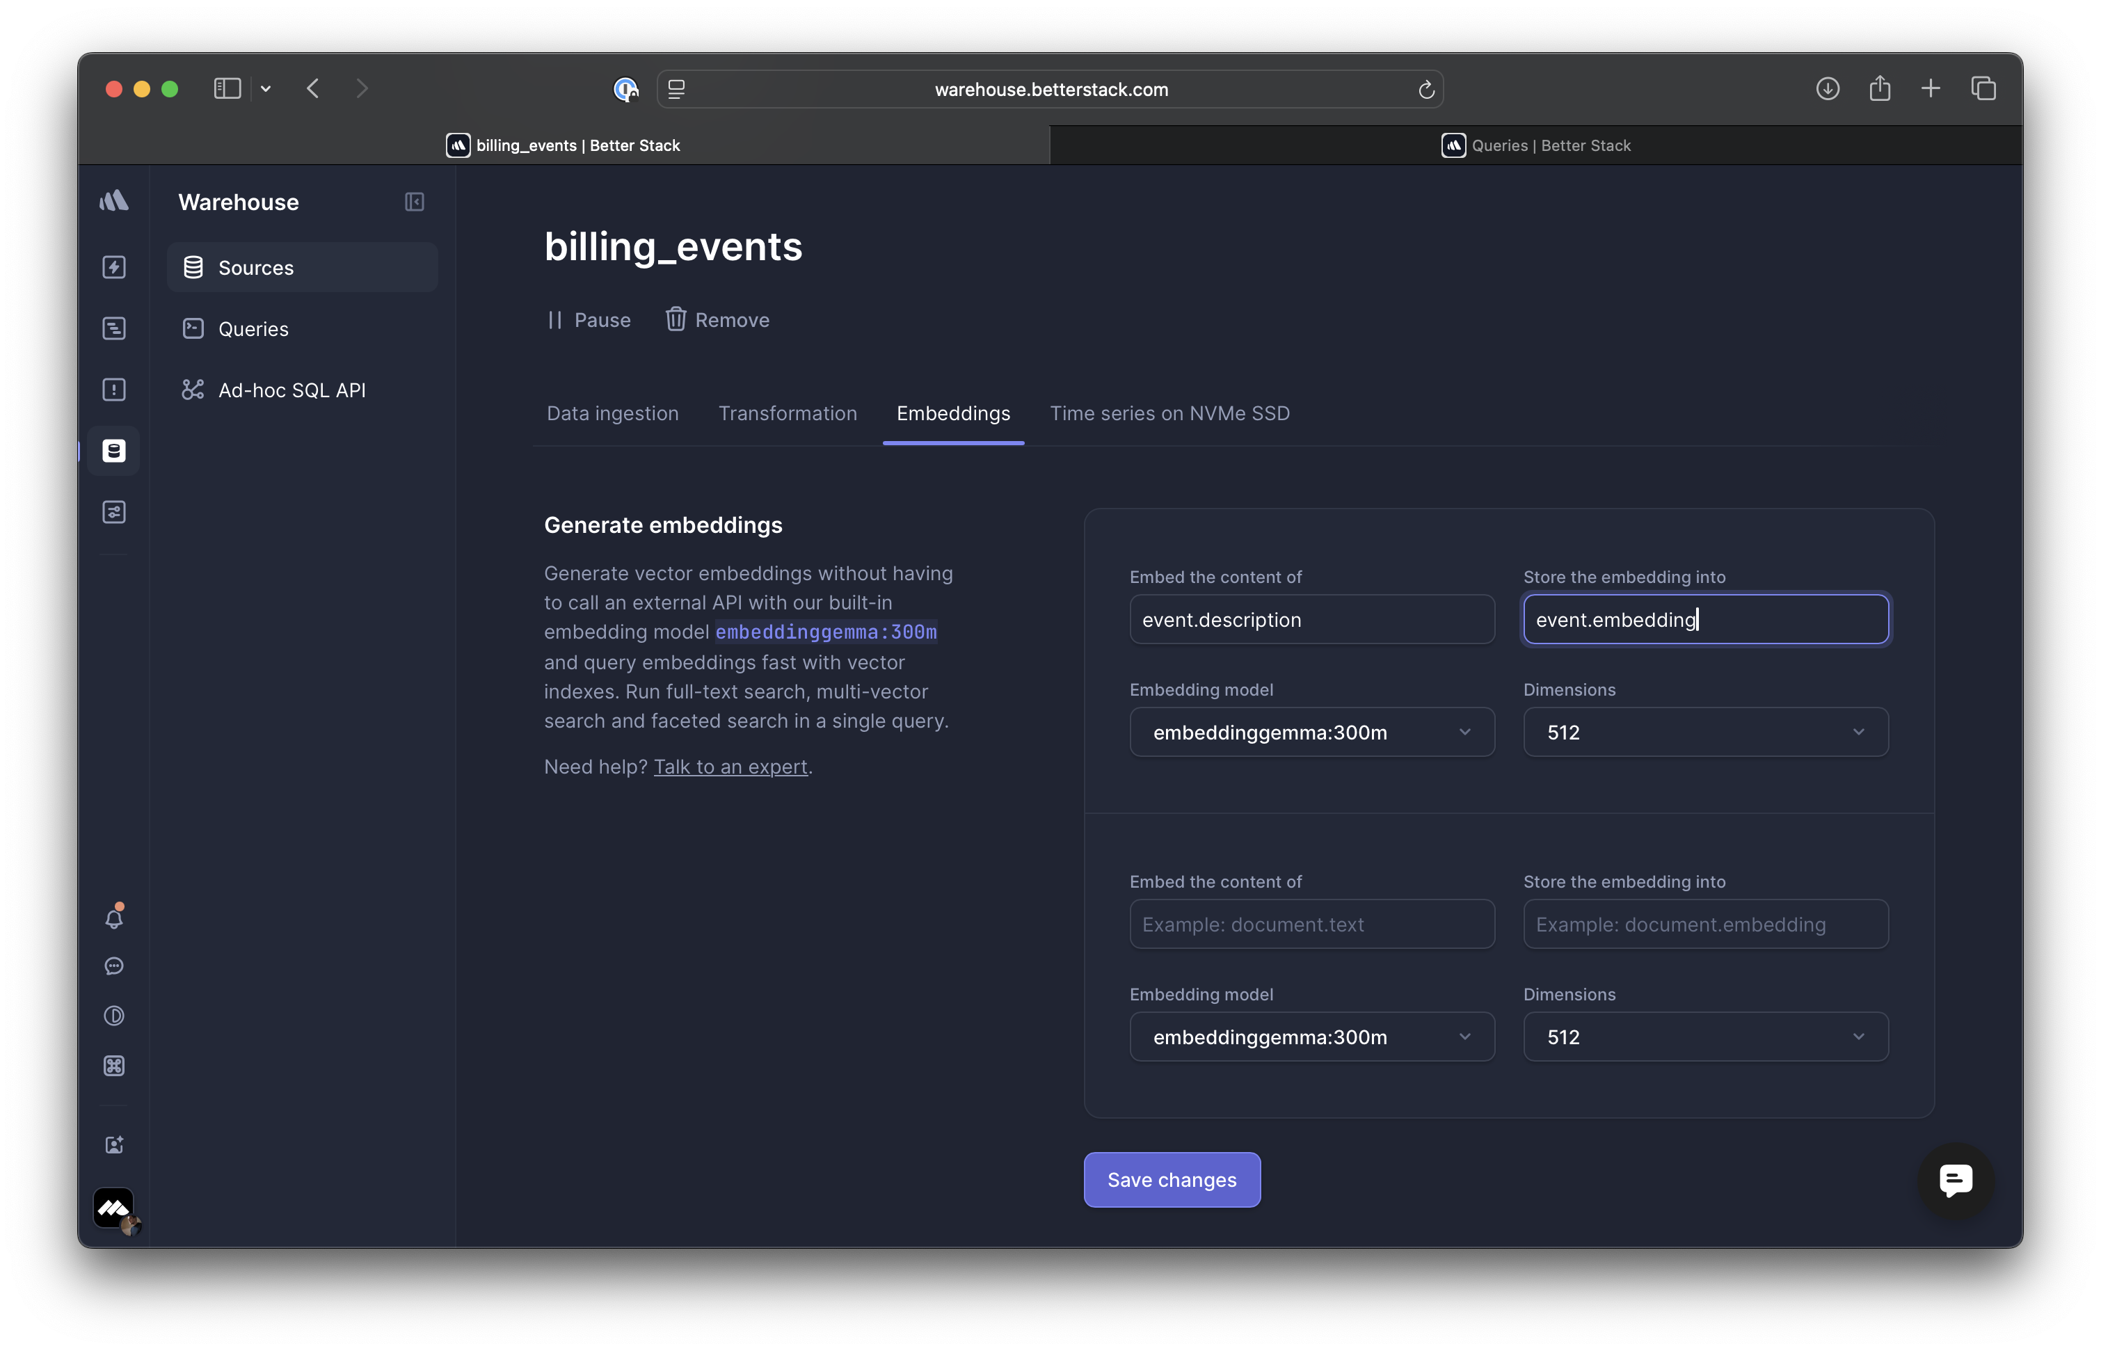
Task: Collapse the Warehouse sidebar panel icon
Action: [414, 202]
